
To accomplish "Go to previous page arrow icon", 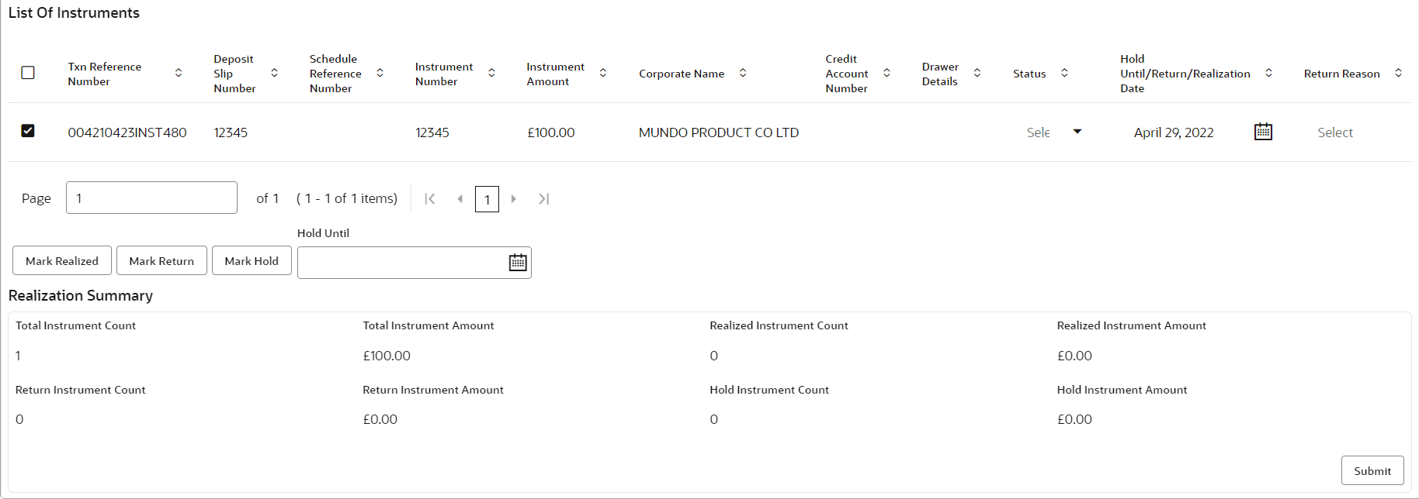I will point(460,199).
